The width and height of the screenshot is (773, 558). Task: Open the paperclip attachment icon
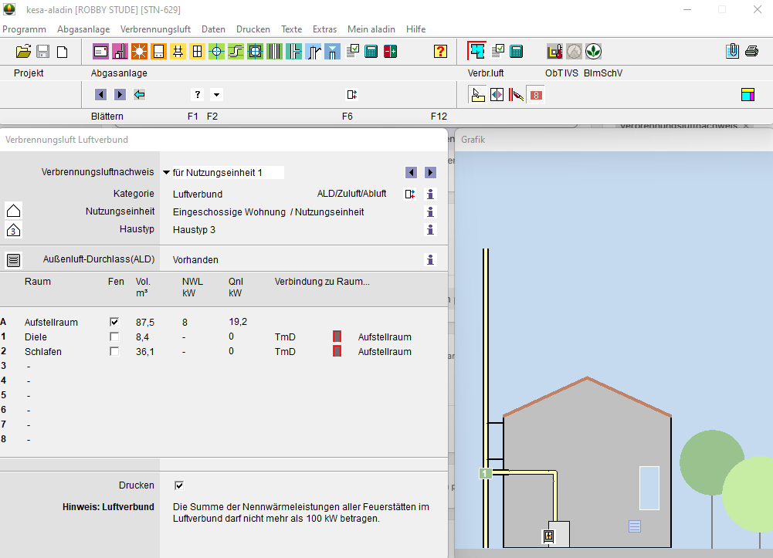[x=732, y=52]
